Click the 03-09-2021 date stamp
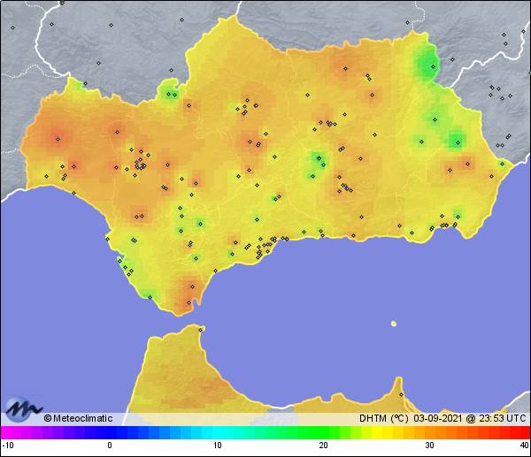Screen dimensions: 531x457 coord(437,418)
